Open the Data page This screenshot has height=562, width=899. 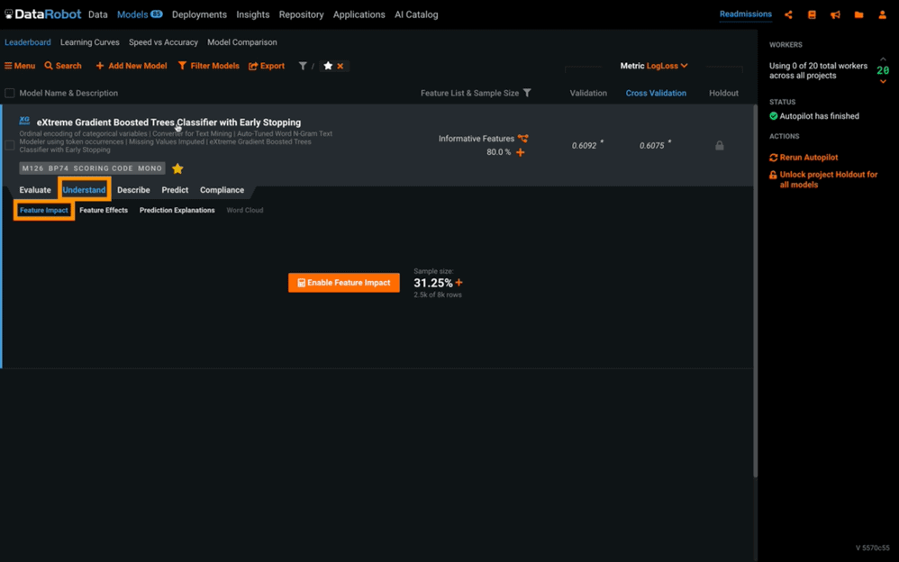[x=98, y=14]
